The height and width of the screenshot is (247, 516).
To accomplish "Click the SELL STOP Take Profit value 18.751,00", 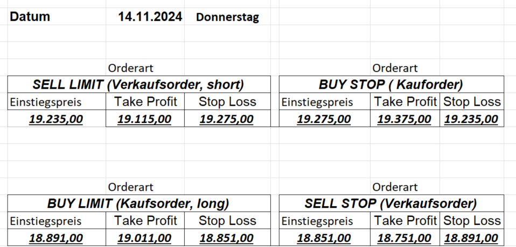I will 404,238.
